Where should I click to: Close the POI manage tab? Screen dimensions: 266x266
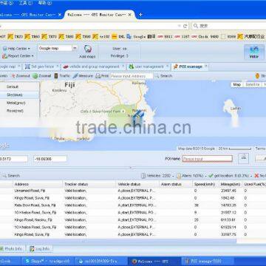(x=206, y=66)
